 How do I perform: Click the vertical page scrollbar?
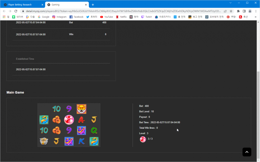click(x=258, y=114)
